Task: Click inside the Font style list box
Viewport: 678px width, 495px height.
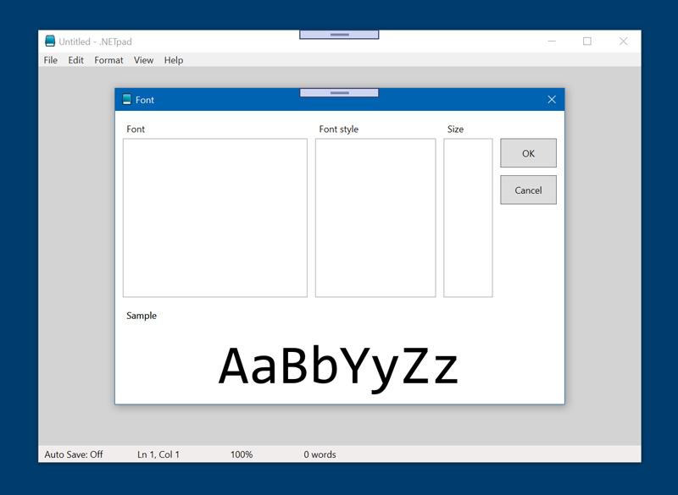Action: click(x=375, y=217)
